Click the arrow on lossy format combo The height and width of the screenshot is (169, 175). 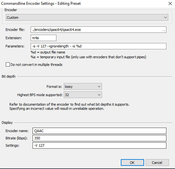tap(99, 87)
